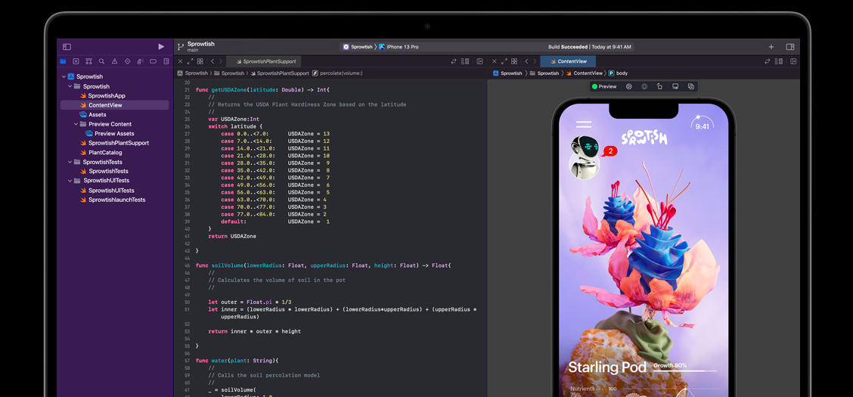Click the preview device settings icon
The image size is (853, 397).
675,87
